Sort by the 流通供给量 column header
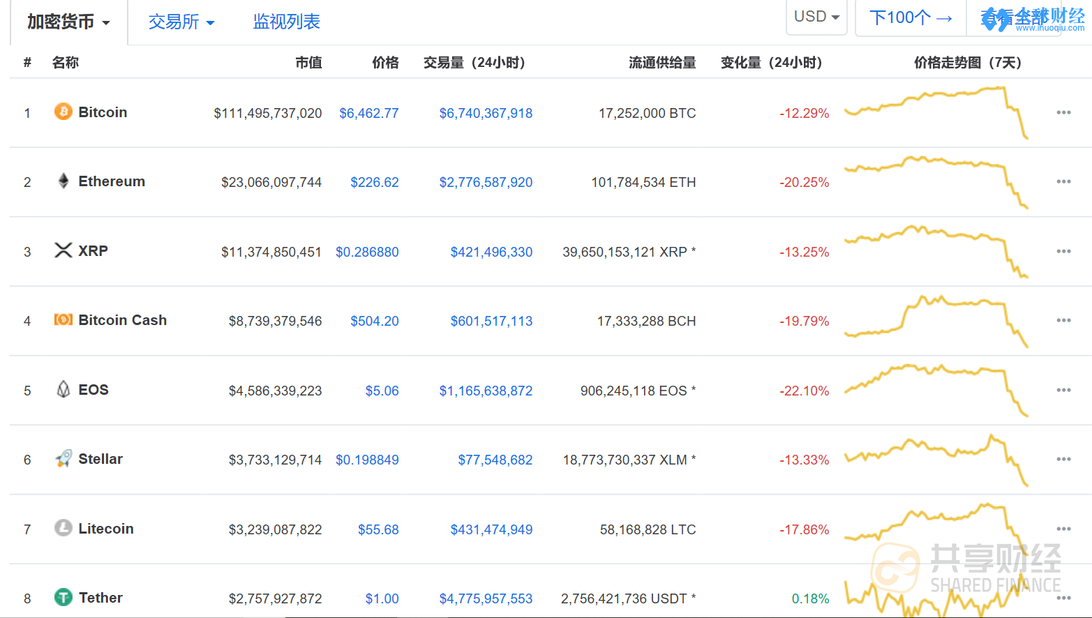The height and width of the screenshot is (618, 1092). point(662,63)
